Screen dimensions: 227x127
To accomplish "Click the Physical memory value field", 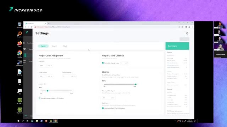I will point(66,76).
